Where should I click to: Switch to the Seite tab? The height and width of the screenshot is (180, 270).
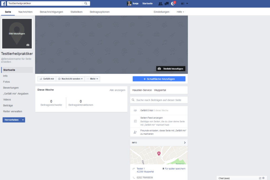(8, 12)
